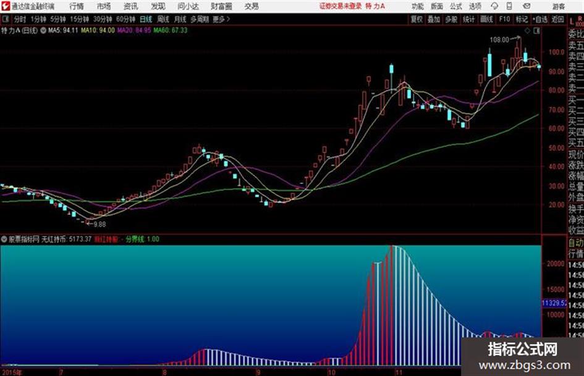The image size is (584, 376).
Task: Click the TDX application logo icon
Action: point(5,6)
